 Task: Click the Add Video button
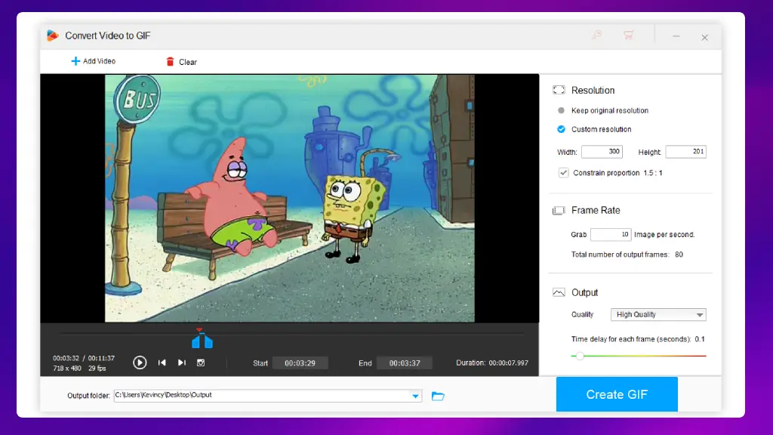(93, 61)
